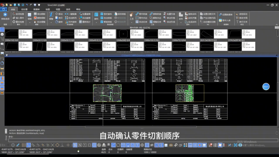Click the horizontal scrollbar below the drawing
279x157 pixels.
(141, 127)
